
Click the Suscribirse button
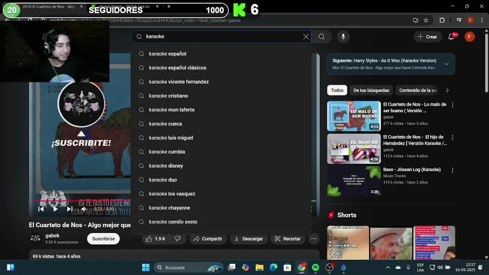pos(103,239)
